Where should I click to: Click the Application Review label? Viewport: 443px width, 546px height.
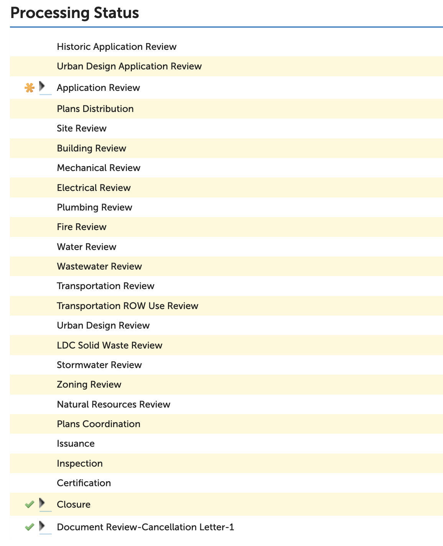coord(99,88)
